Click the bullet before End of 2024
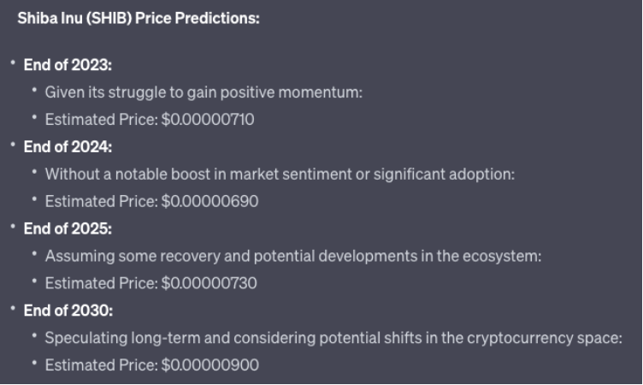The width and height of the screenshot is (643, 385). [x=13, y=145]
